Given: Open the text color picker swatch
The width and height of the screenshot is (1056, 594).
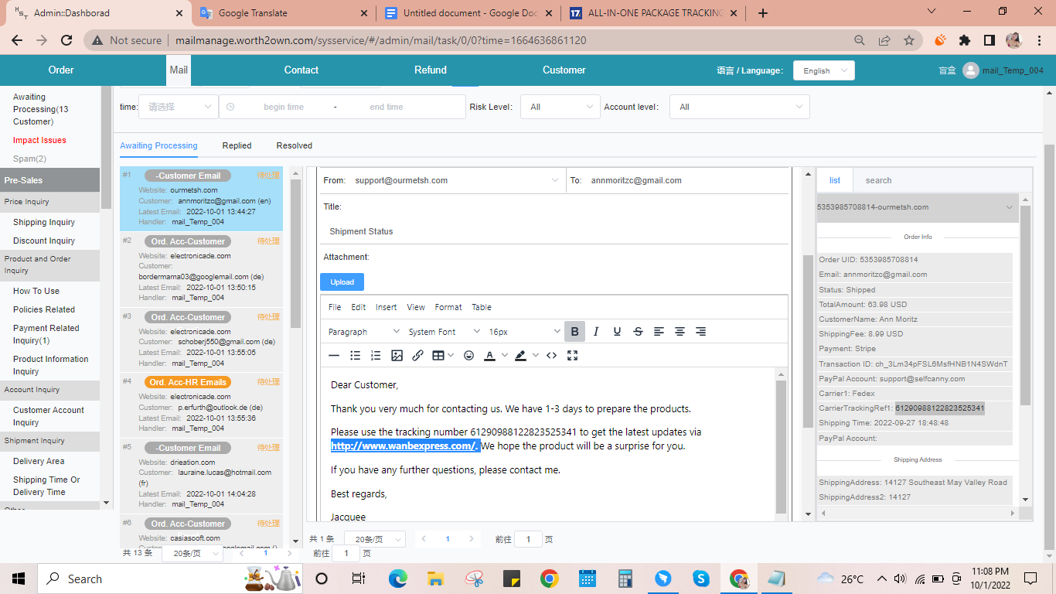Looking at the screenshot, I should [x=489, y=356].
